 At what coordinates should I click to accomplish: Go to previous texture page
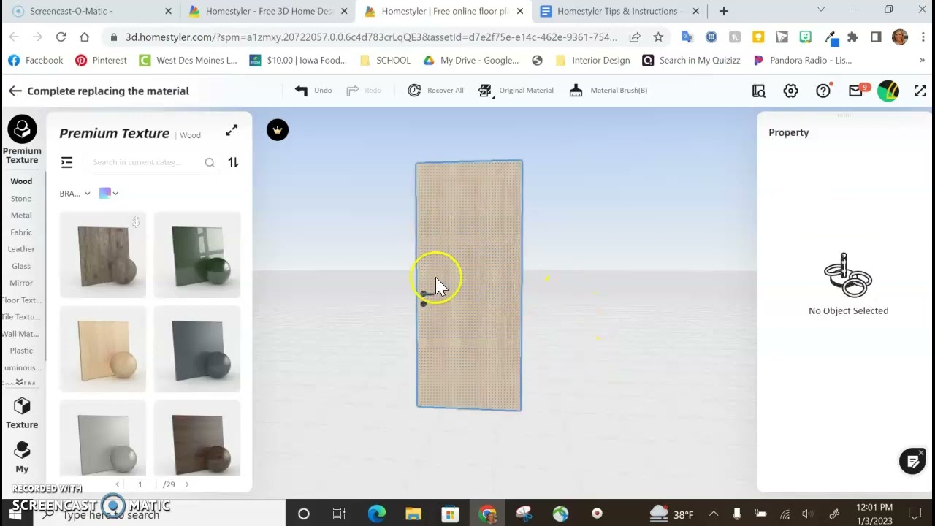pyautogui.click(x=118, y=484)
